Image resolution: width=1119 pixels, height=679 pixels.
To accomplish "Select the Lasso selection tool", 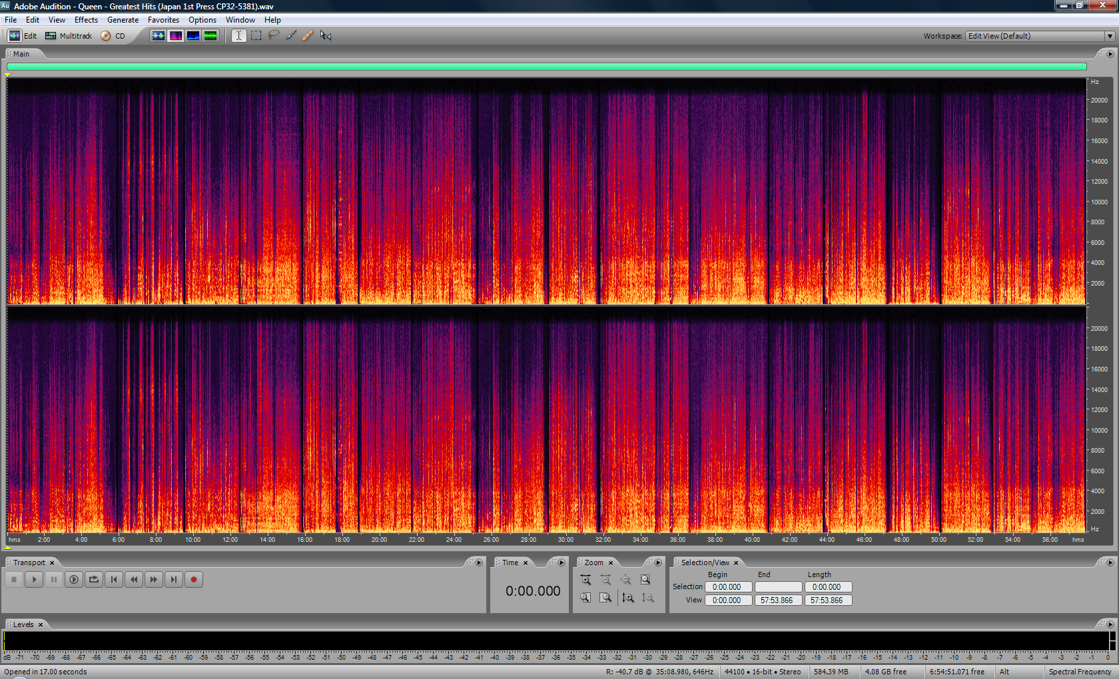I will (273, 35).
